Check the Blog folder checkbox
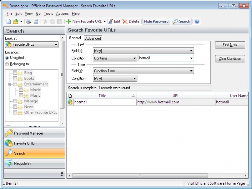The image size is (252, 189). click(15, 73)
